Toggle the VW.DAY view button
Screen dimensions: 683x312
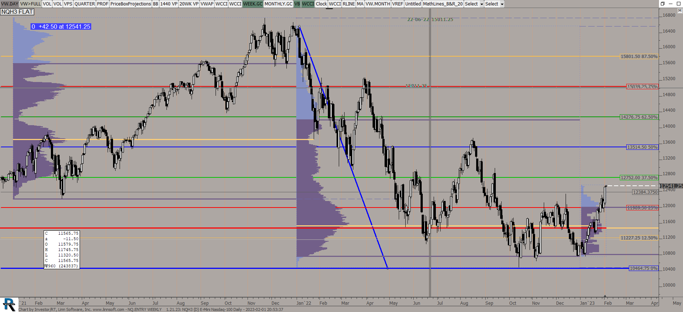[10, 4]
